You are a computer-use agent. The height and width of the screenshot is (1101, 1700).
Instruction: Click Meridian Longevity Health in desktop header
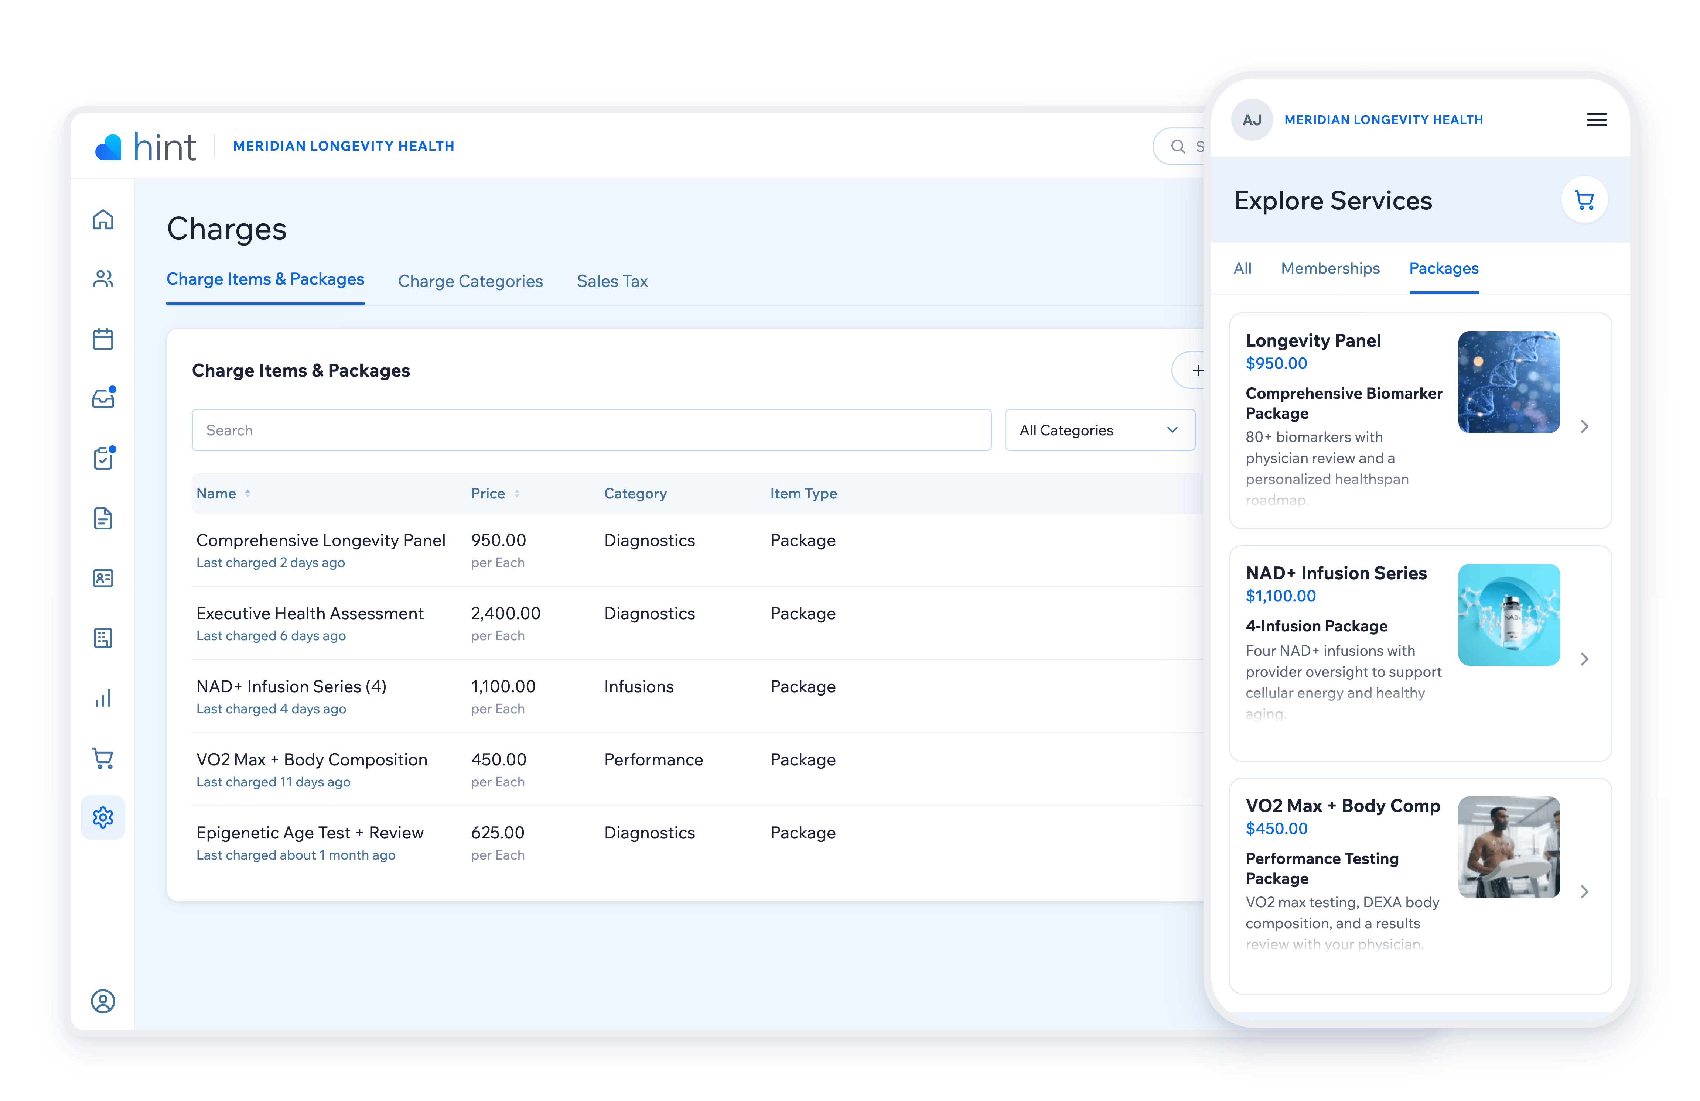pos(344,146)
